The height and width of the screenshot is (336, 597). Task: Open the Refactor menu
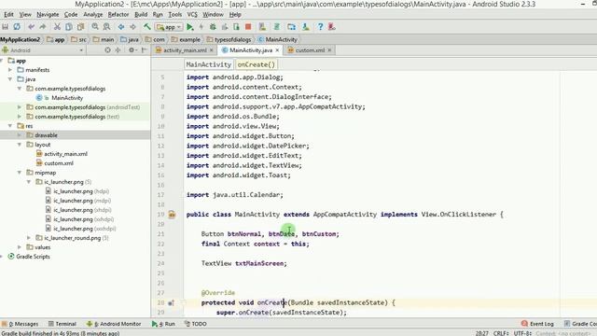[118, 15]
